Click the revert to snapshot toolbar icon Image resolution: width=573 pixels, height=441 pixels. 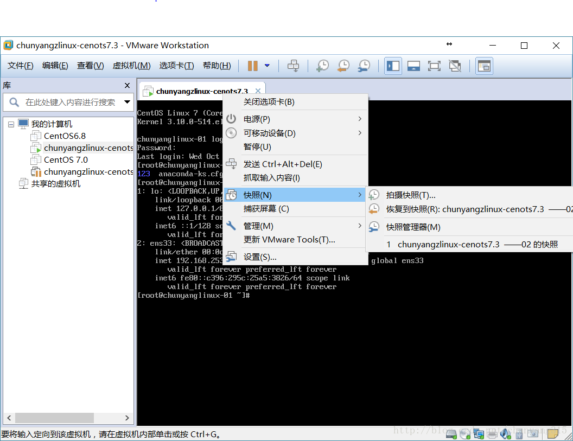click(x=343, y=66)
